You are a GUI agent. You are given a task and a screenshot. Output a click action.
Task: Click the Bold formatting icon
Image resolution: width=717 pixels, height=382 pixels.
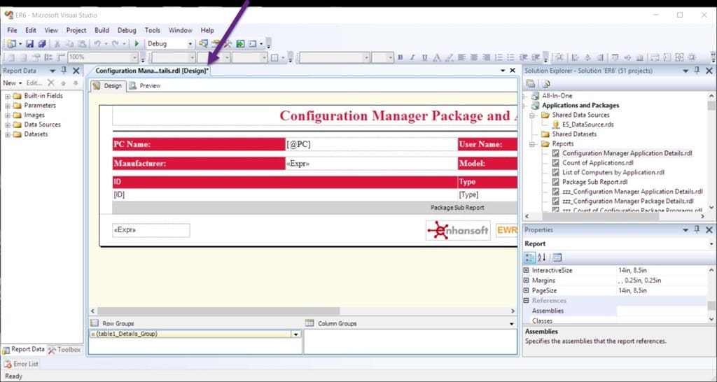click(x=400, y=57)
